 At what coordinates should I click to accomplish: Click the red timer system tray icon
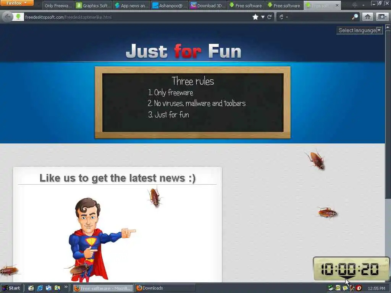[x=359, y=288]
